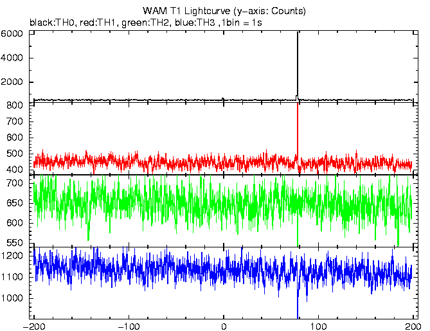
Task: Click the 700 label in the red TH1 panel
Action: click(15, 121)
